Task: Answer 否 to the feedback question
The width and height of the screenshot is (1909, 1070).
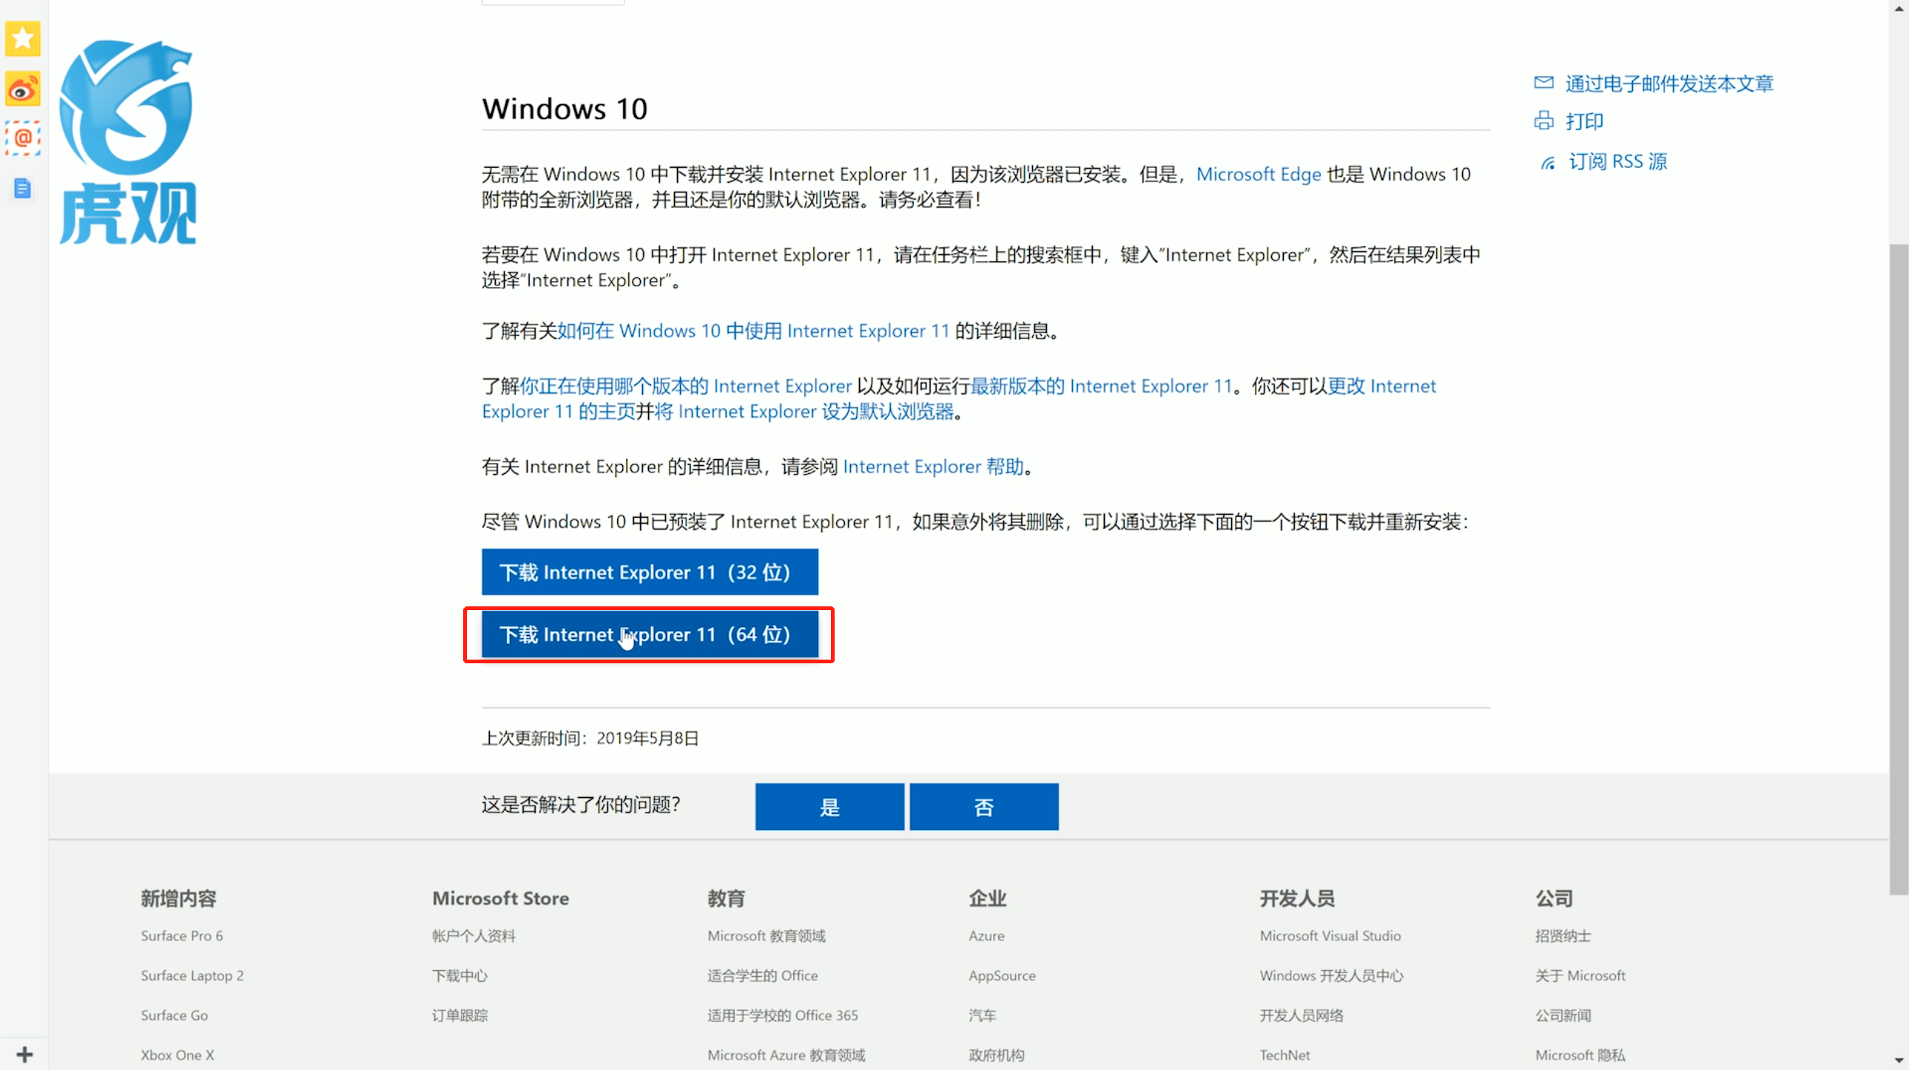Action: [983, 807]
